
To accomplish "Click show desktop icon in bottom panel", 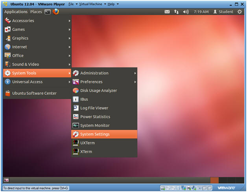I will (x=6, y=180).
